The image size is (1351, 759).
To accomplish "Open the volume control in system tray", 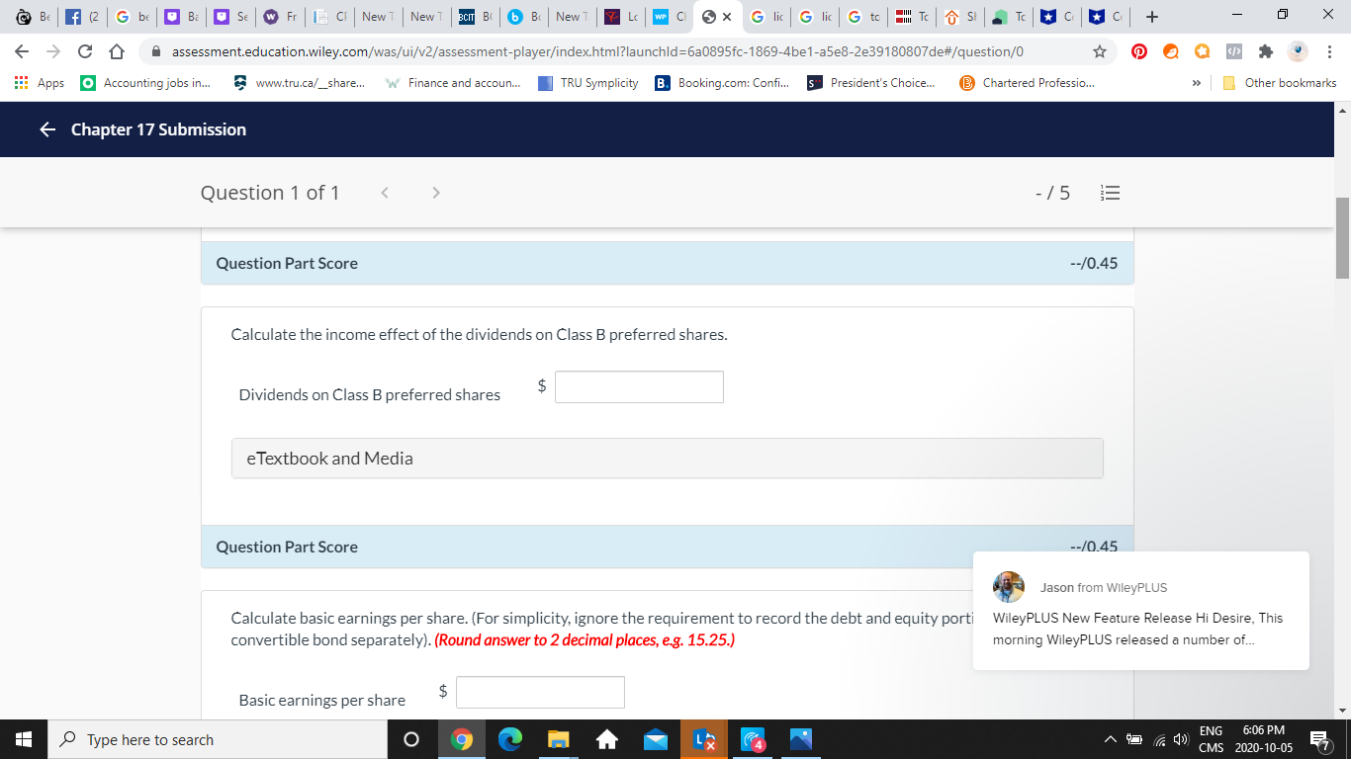I will coord(1179,739).
